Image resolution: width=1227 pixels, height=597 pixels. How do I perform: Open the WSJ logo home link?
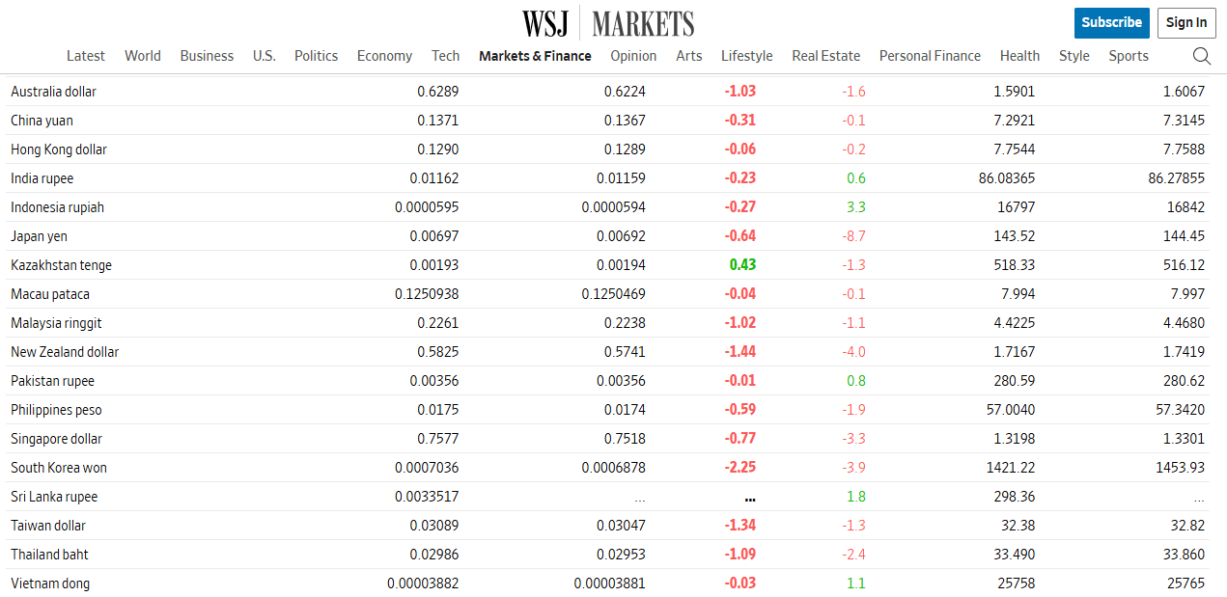[x=545, y=23]
